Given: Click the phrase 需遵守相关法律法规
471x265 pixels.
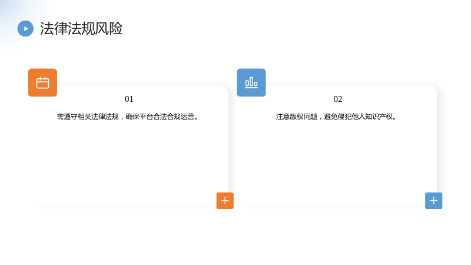Looking at the screenshot, I should pos(88,117).
